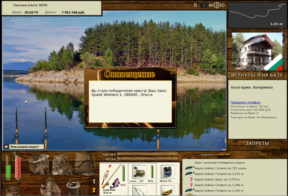Click the event Квест закончен! Победитель bagrai
Viewport: 288px width, 196px height.
point(220,163)
